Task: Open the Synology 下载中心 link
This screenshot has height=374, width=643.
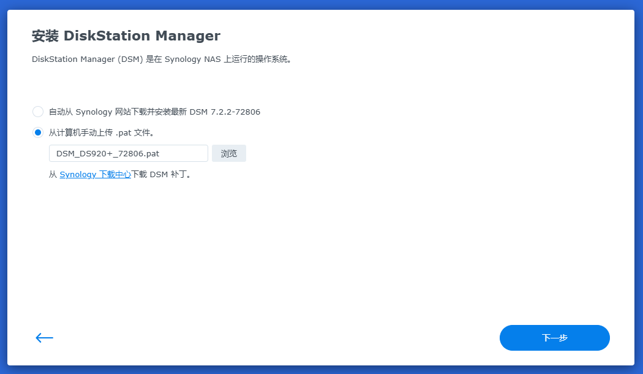Action: 95,174
